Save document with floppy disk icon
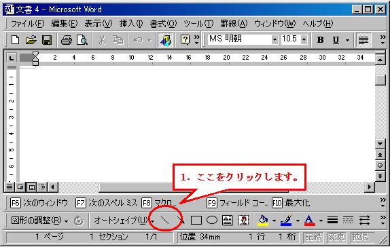 (x=47, y=40)
